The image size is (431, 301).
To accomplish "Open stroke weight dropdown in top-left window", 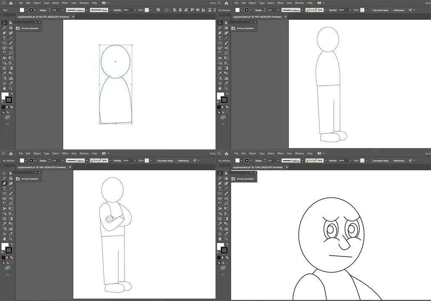I will pyautogui.click(x=63, y=10).
